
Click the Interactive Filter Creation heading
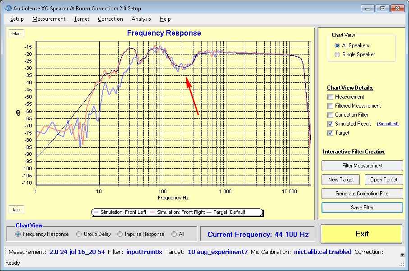354,152
